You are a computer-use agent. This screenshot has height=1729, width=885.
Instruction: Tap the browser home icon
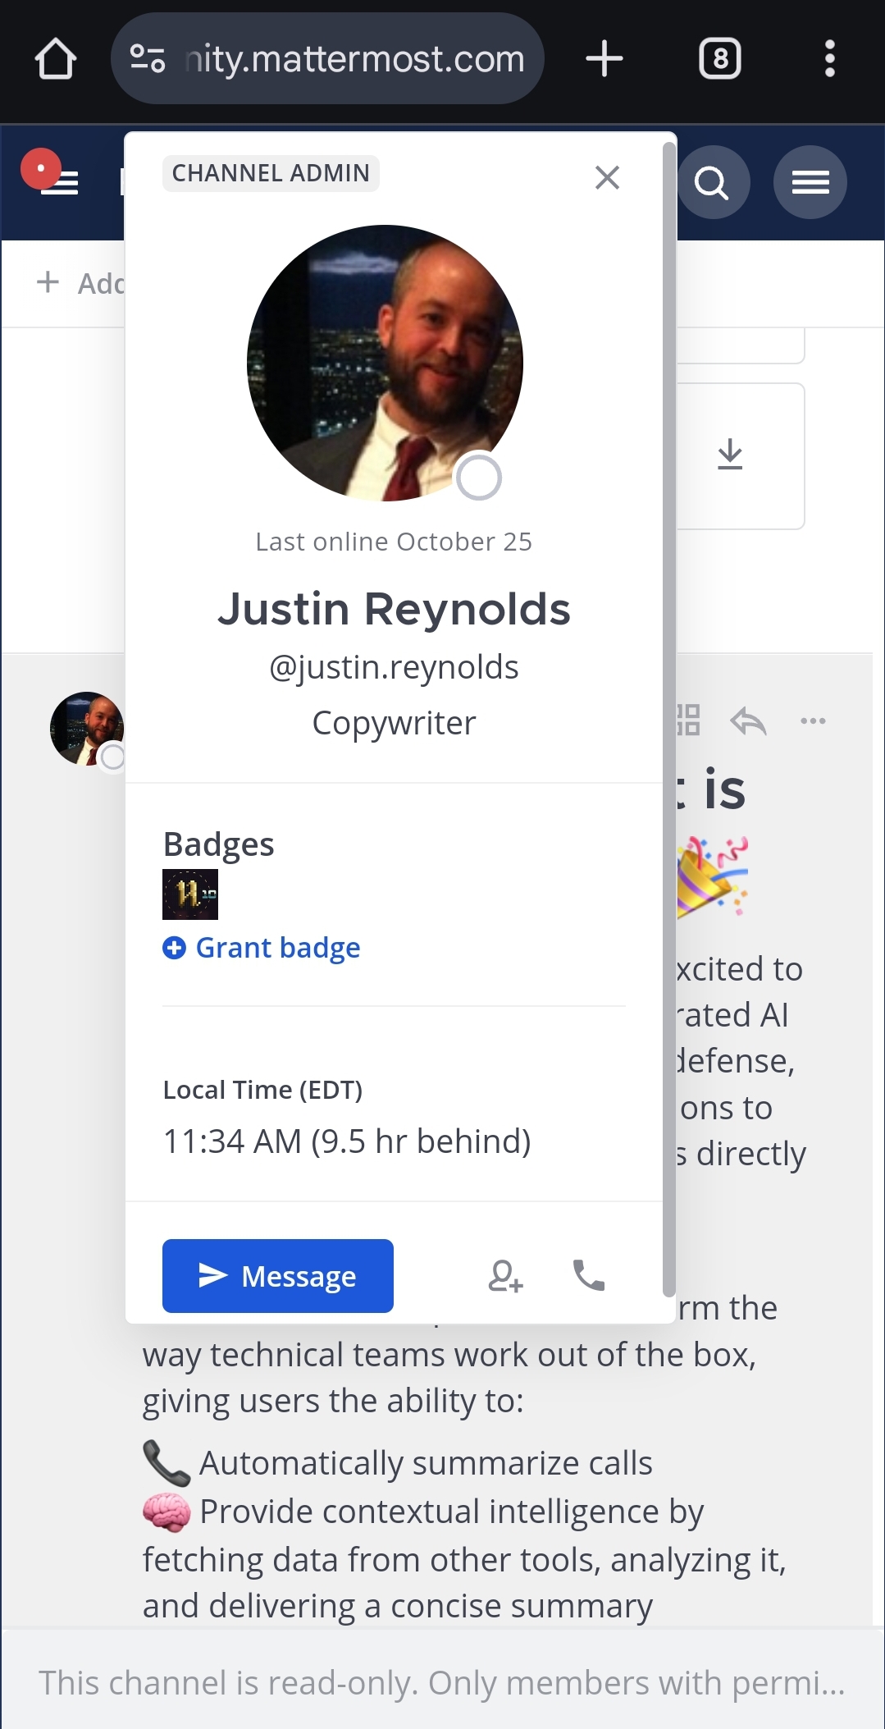[x=56, y=59]
